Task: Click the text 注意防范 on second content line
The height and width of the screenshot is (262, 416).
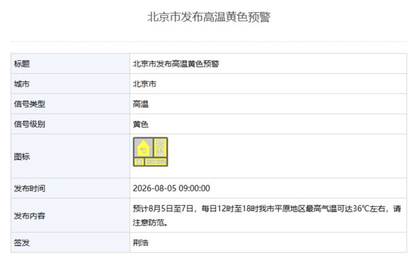Action: coord(148,222)
